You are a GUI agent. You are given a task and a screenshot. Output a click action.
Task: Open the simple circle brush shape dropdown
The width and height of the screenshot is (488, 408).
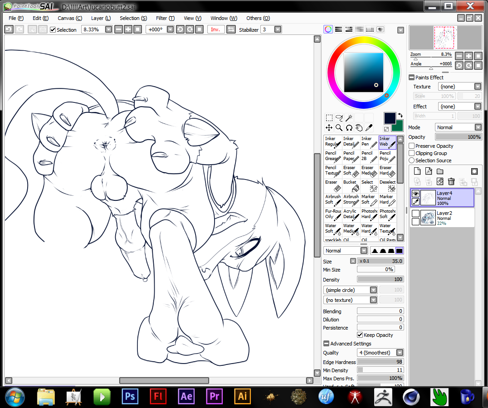point(373,290)
